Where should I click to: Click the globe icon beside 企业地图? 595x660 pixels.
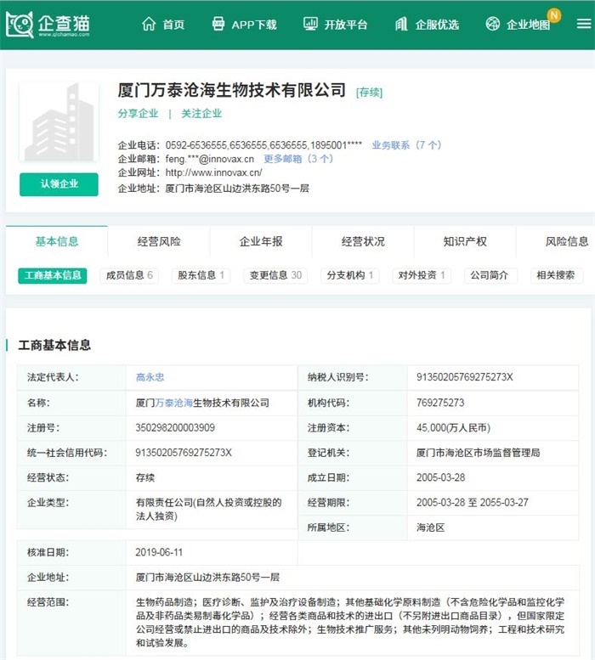pos(493,24)
